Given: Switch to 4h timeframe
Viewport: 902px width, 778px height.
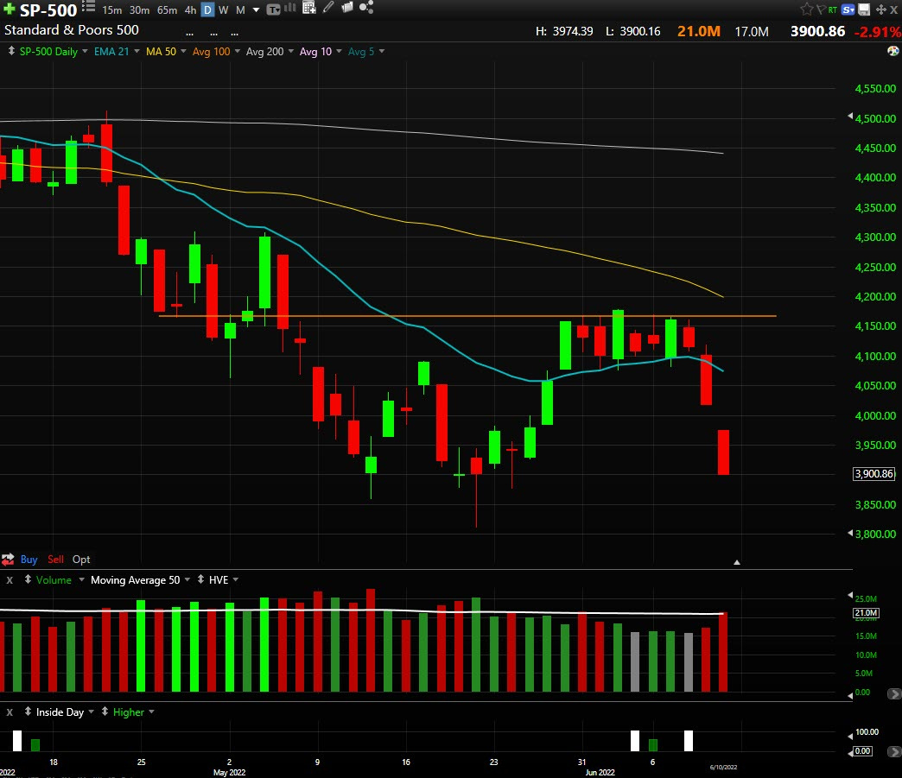Looking at the screenshot, I should point(190,10).
